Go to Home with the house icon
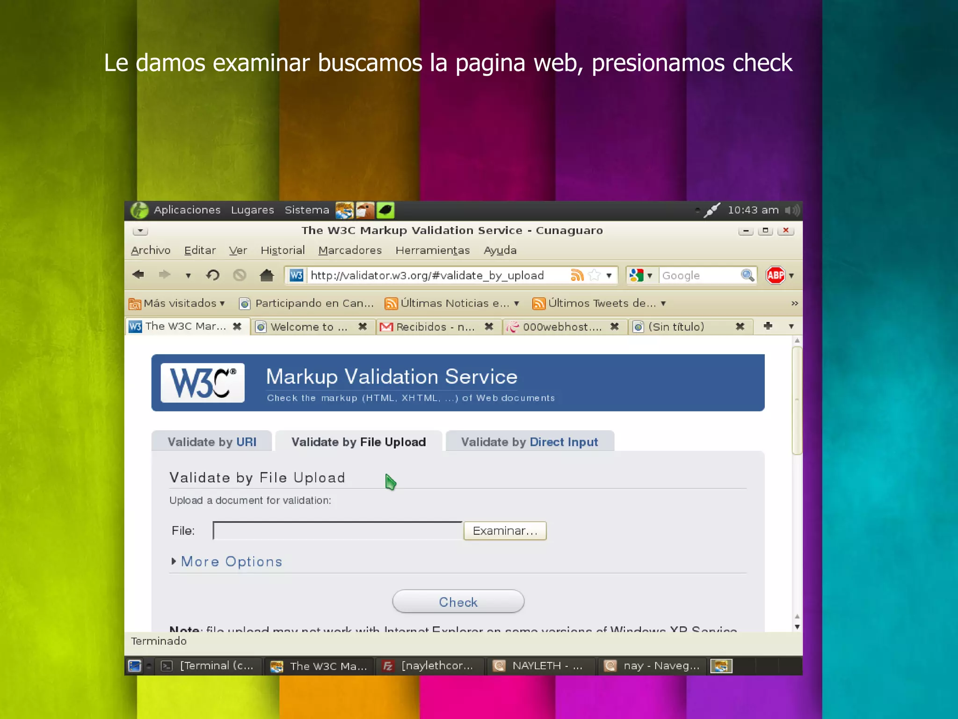958x719 pixels. pyautogui.click(x=267, y=275)
